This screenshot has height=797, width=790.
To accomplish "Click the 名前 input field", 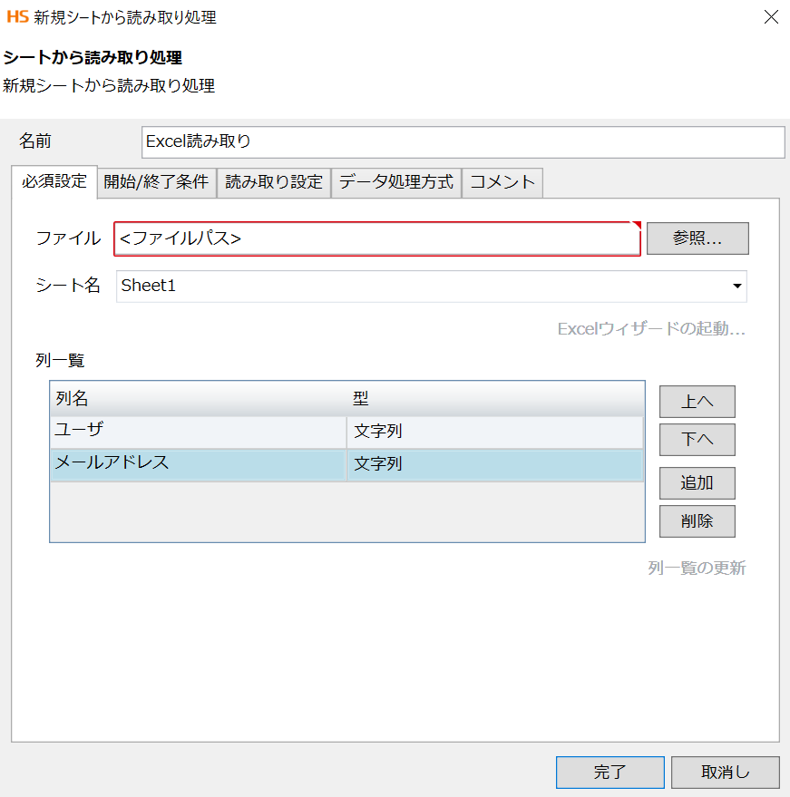I will tap(463, 141).
